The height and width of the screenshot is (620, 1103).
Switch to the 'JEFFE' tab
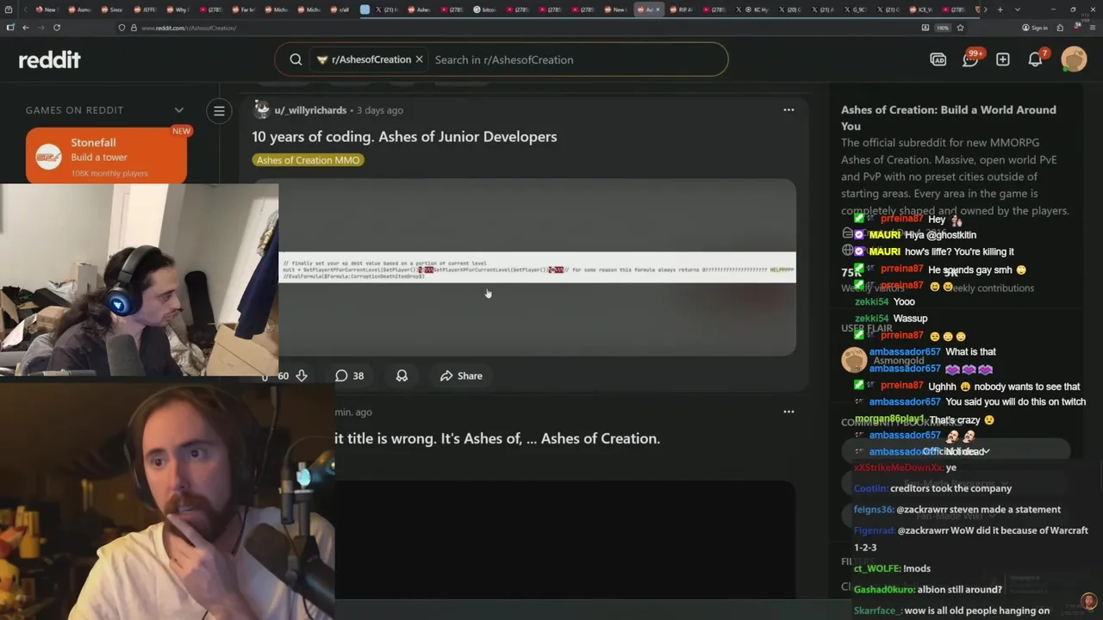(x=145, y=9)
